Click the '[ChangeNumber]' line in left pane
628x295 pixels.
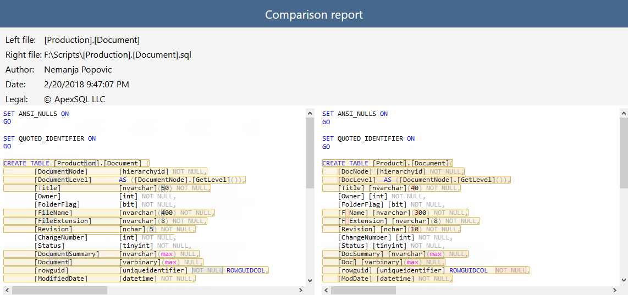pos(105,237)
